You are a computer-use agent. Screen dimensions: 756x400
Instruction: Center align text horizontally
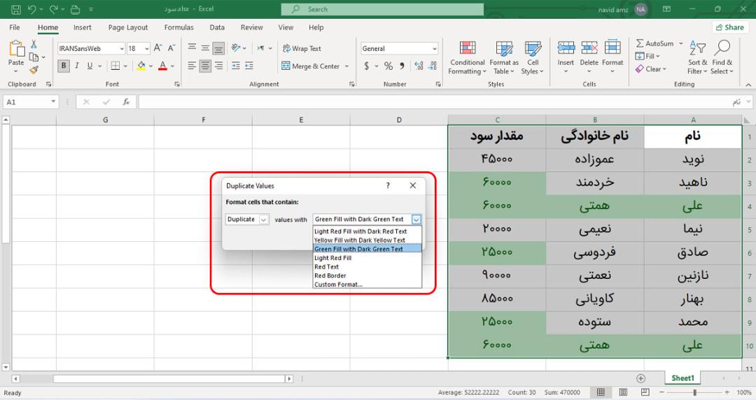tap(205, 66)
